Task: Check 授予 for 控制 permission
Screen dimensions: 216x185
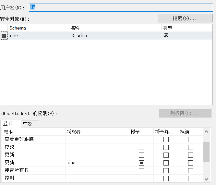Action: (141, 179)
